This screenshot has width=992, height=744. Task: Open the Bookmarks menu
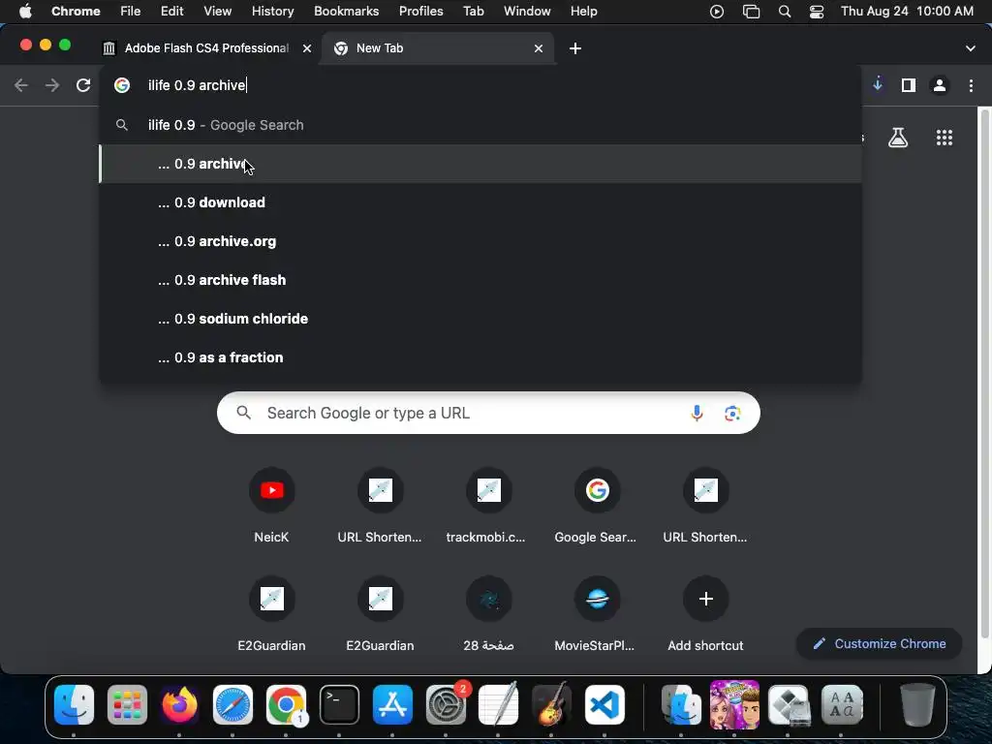pyautogui.click(x=346, y=12)
